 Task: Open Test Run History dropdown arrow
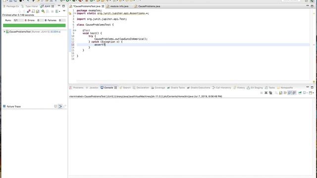coord(59,11)
